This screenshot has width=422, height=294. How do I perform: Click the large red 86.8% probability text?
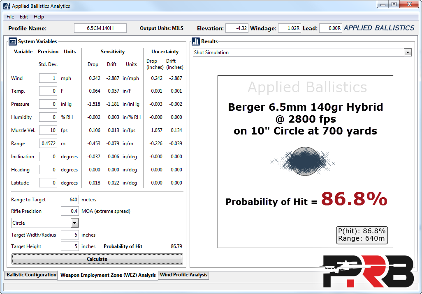pyautogui.click(x=354, y=199)
